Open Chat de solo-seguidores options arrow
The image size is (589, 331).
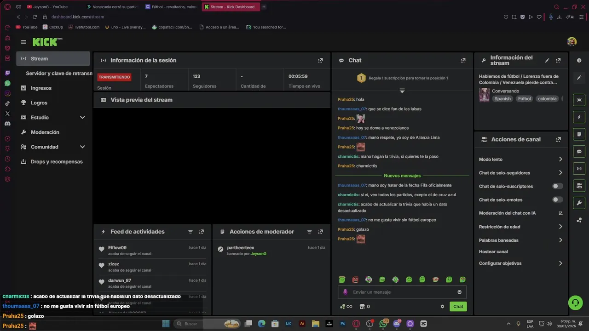(x=560, y=173)
